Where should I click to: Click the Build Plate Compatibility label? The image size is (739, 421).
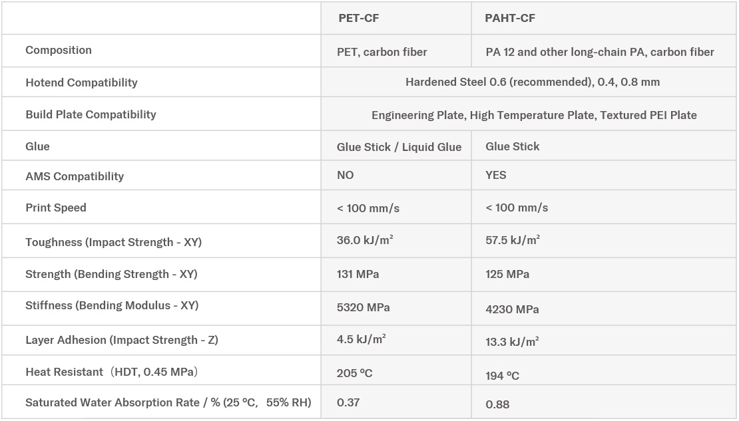click(91, 114)
